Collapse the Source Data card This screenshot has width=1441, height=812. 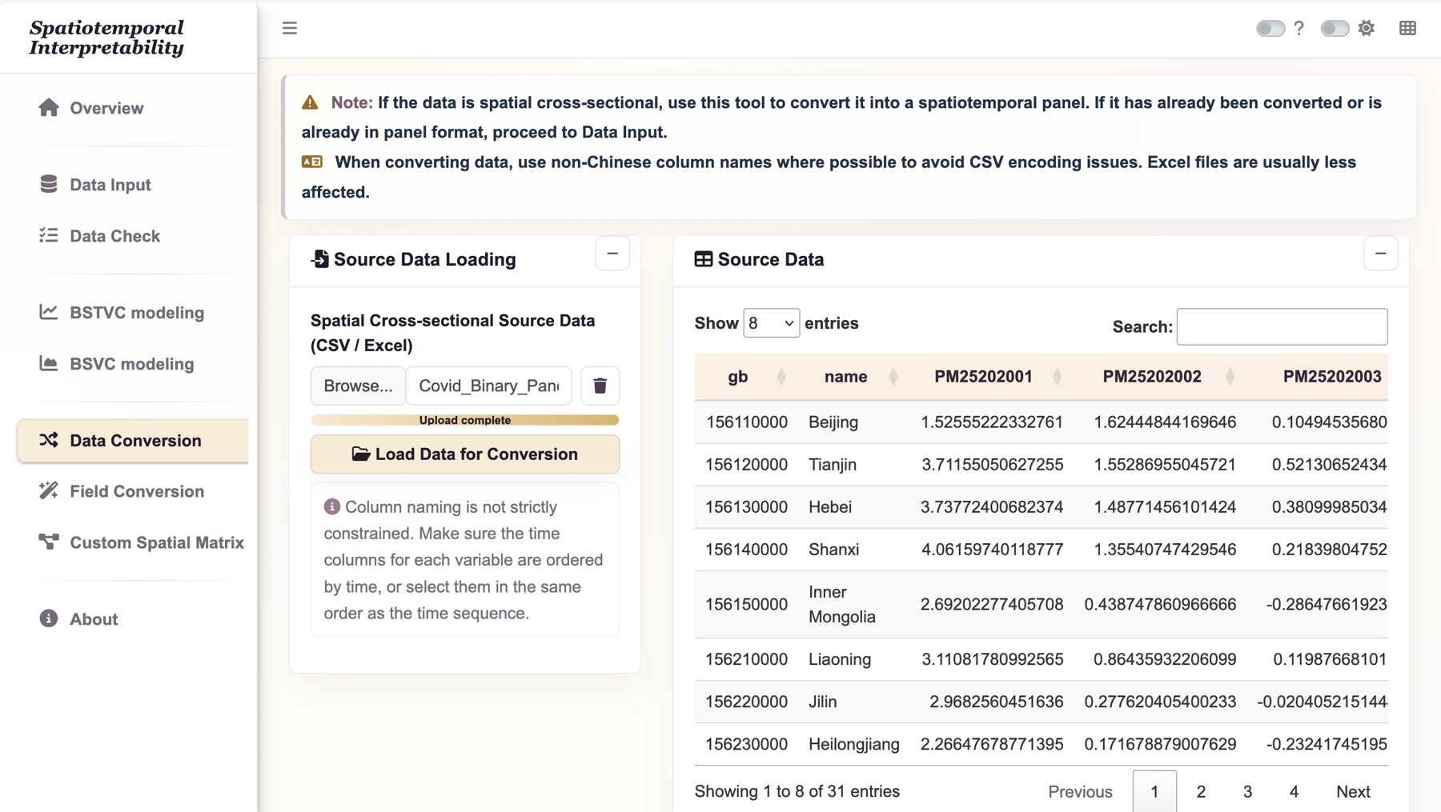tap(1380, 254)
